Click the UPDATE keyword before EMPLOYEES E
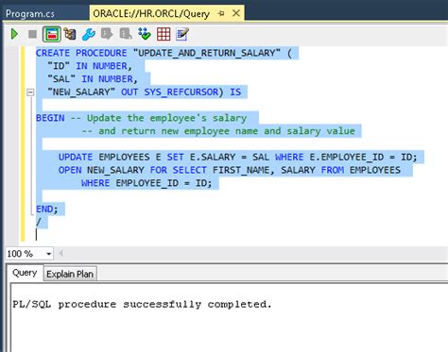The height and width of the screenshot is (352, 448). pyautogui.click(x=76, y=157)
